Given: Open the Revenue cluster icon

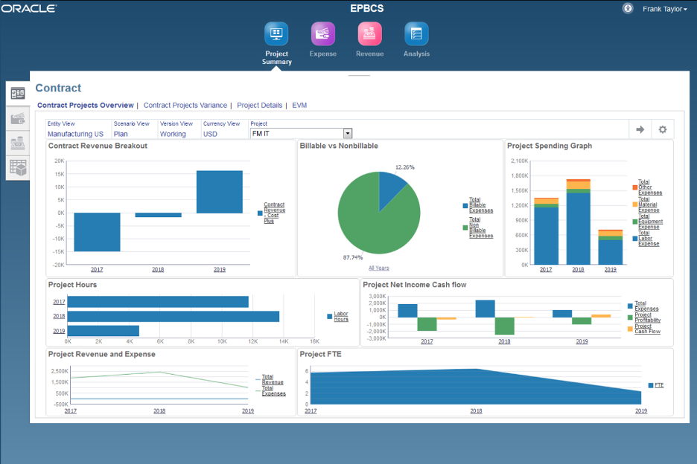Looking at the screenshot, I should point(369,33).
